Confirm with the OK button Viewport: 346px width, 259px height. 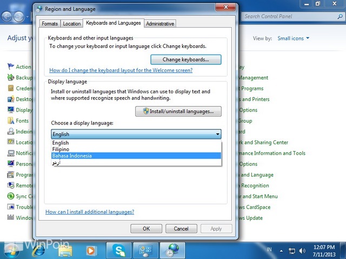pyautogui.click(x=146, y=229)
